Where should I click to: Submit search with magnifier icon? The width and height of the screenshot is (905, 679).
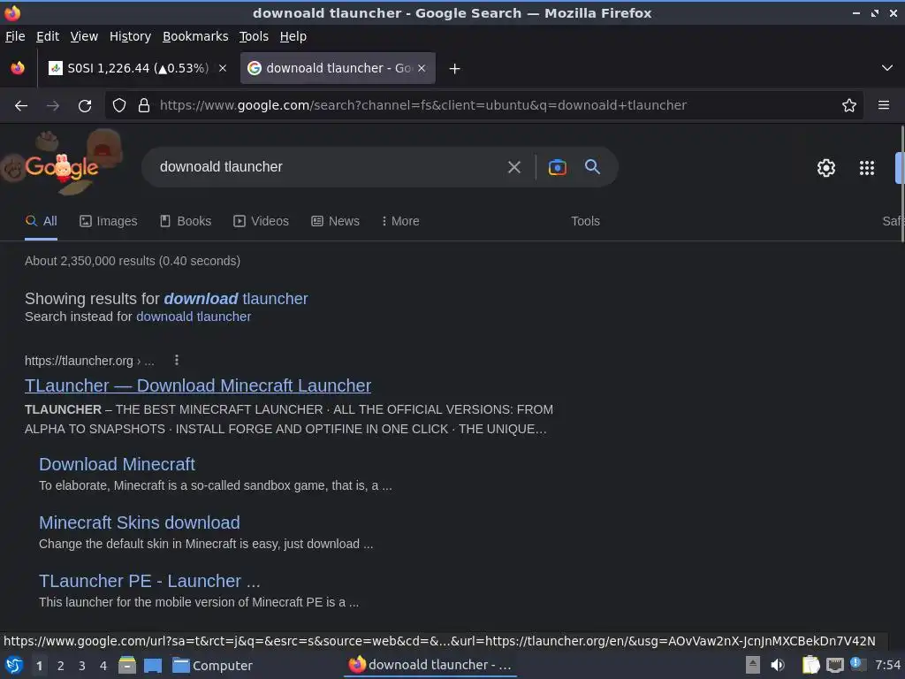(x=592, y=167)
